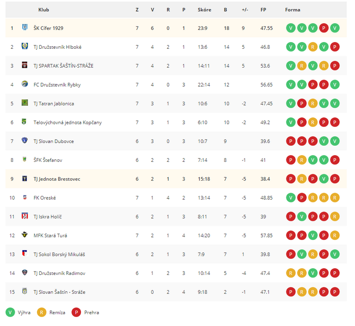
Task: Sort standings by FP column header
Action: coord(263,10)
